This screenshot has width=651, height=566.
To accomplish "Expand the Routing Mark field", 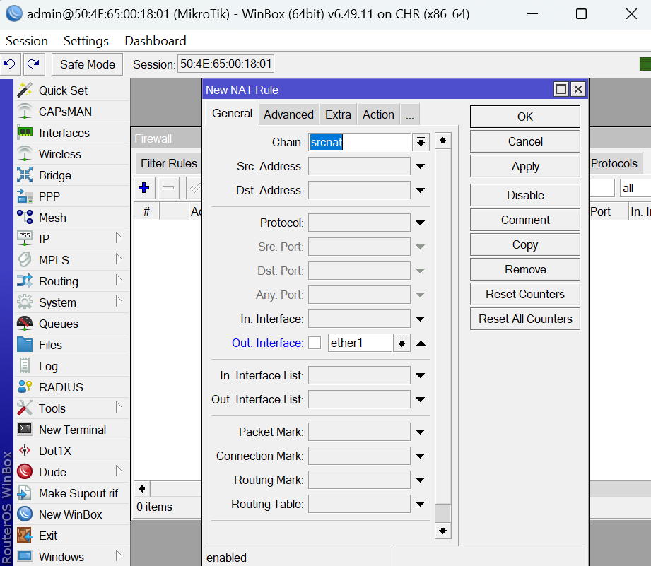I will [x=420, y=480].
